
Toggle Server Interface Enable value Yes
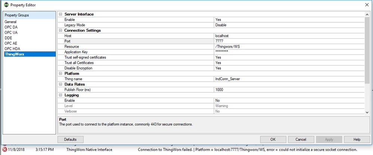pyautogui.click(x=289, y=20)
